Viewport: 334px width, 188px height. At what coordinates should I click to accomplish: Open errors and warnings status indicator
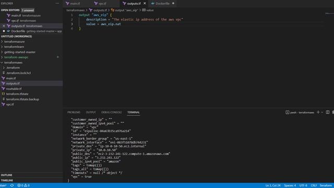pos(23,185)
